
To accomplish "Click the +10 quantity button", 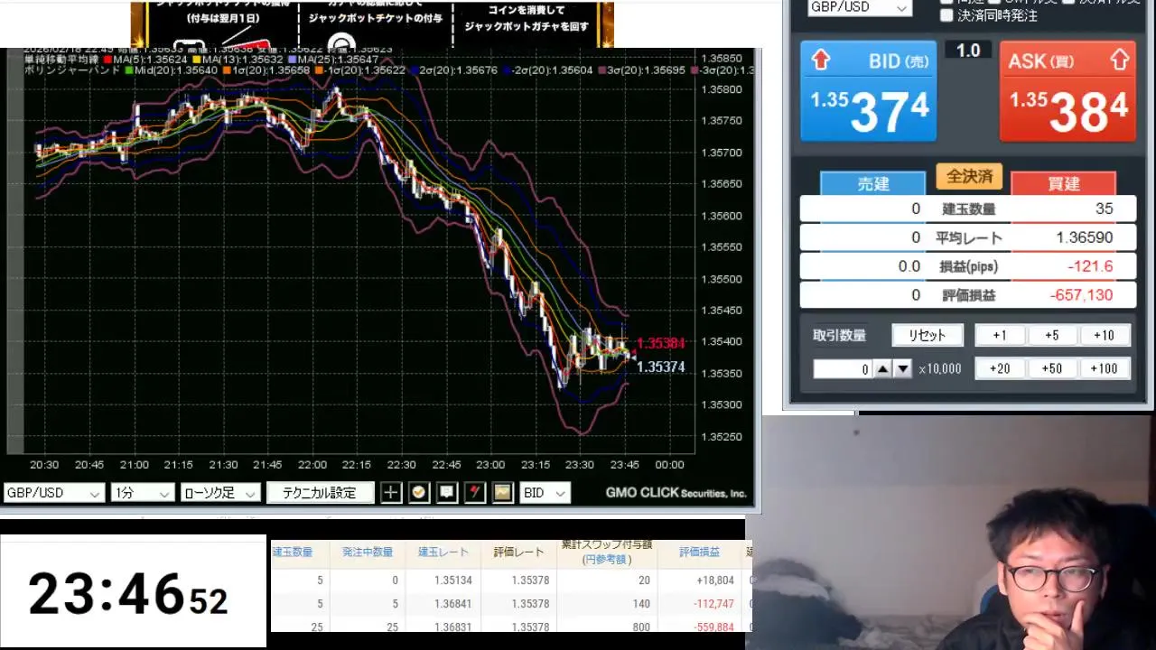I will point(1104,335).
